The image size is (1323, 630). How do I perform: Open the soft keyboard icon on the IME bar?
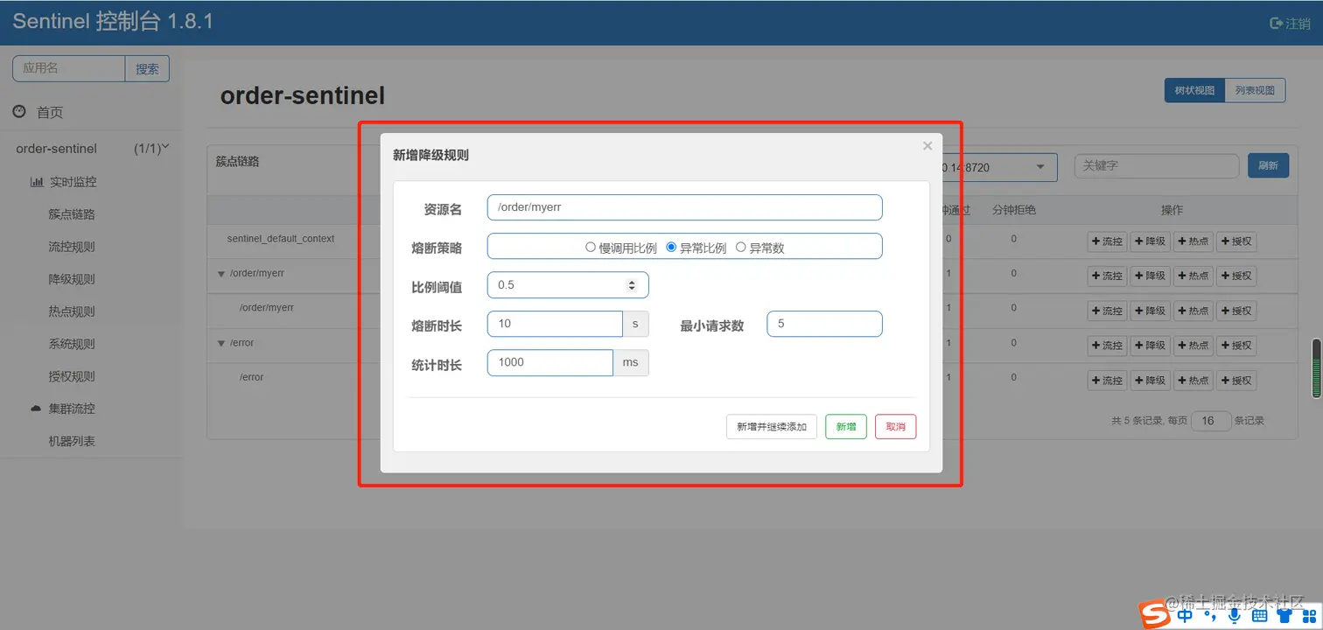pos(1259,616)
